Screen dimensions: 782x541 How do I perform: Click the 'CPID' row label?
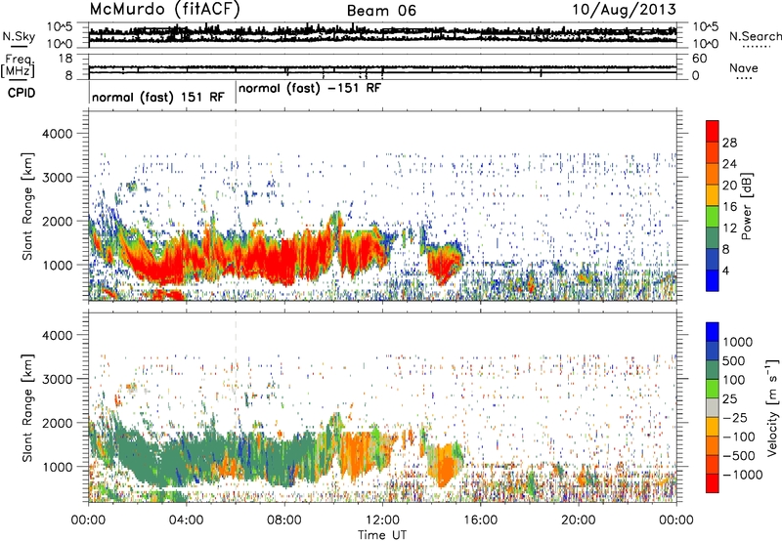[x=22, y=93]
